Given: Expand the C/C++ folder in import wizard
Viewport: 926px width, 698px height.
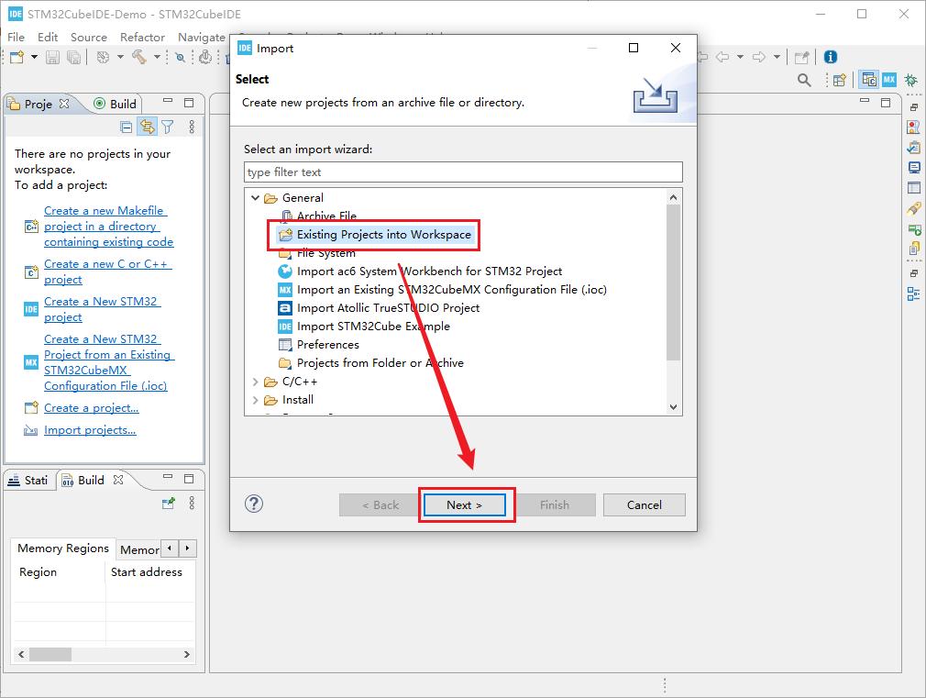Looking at the screenshot, I should [256, 382].
